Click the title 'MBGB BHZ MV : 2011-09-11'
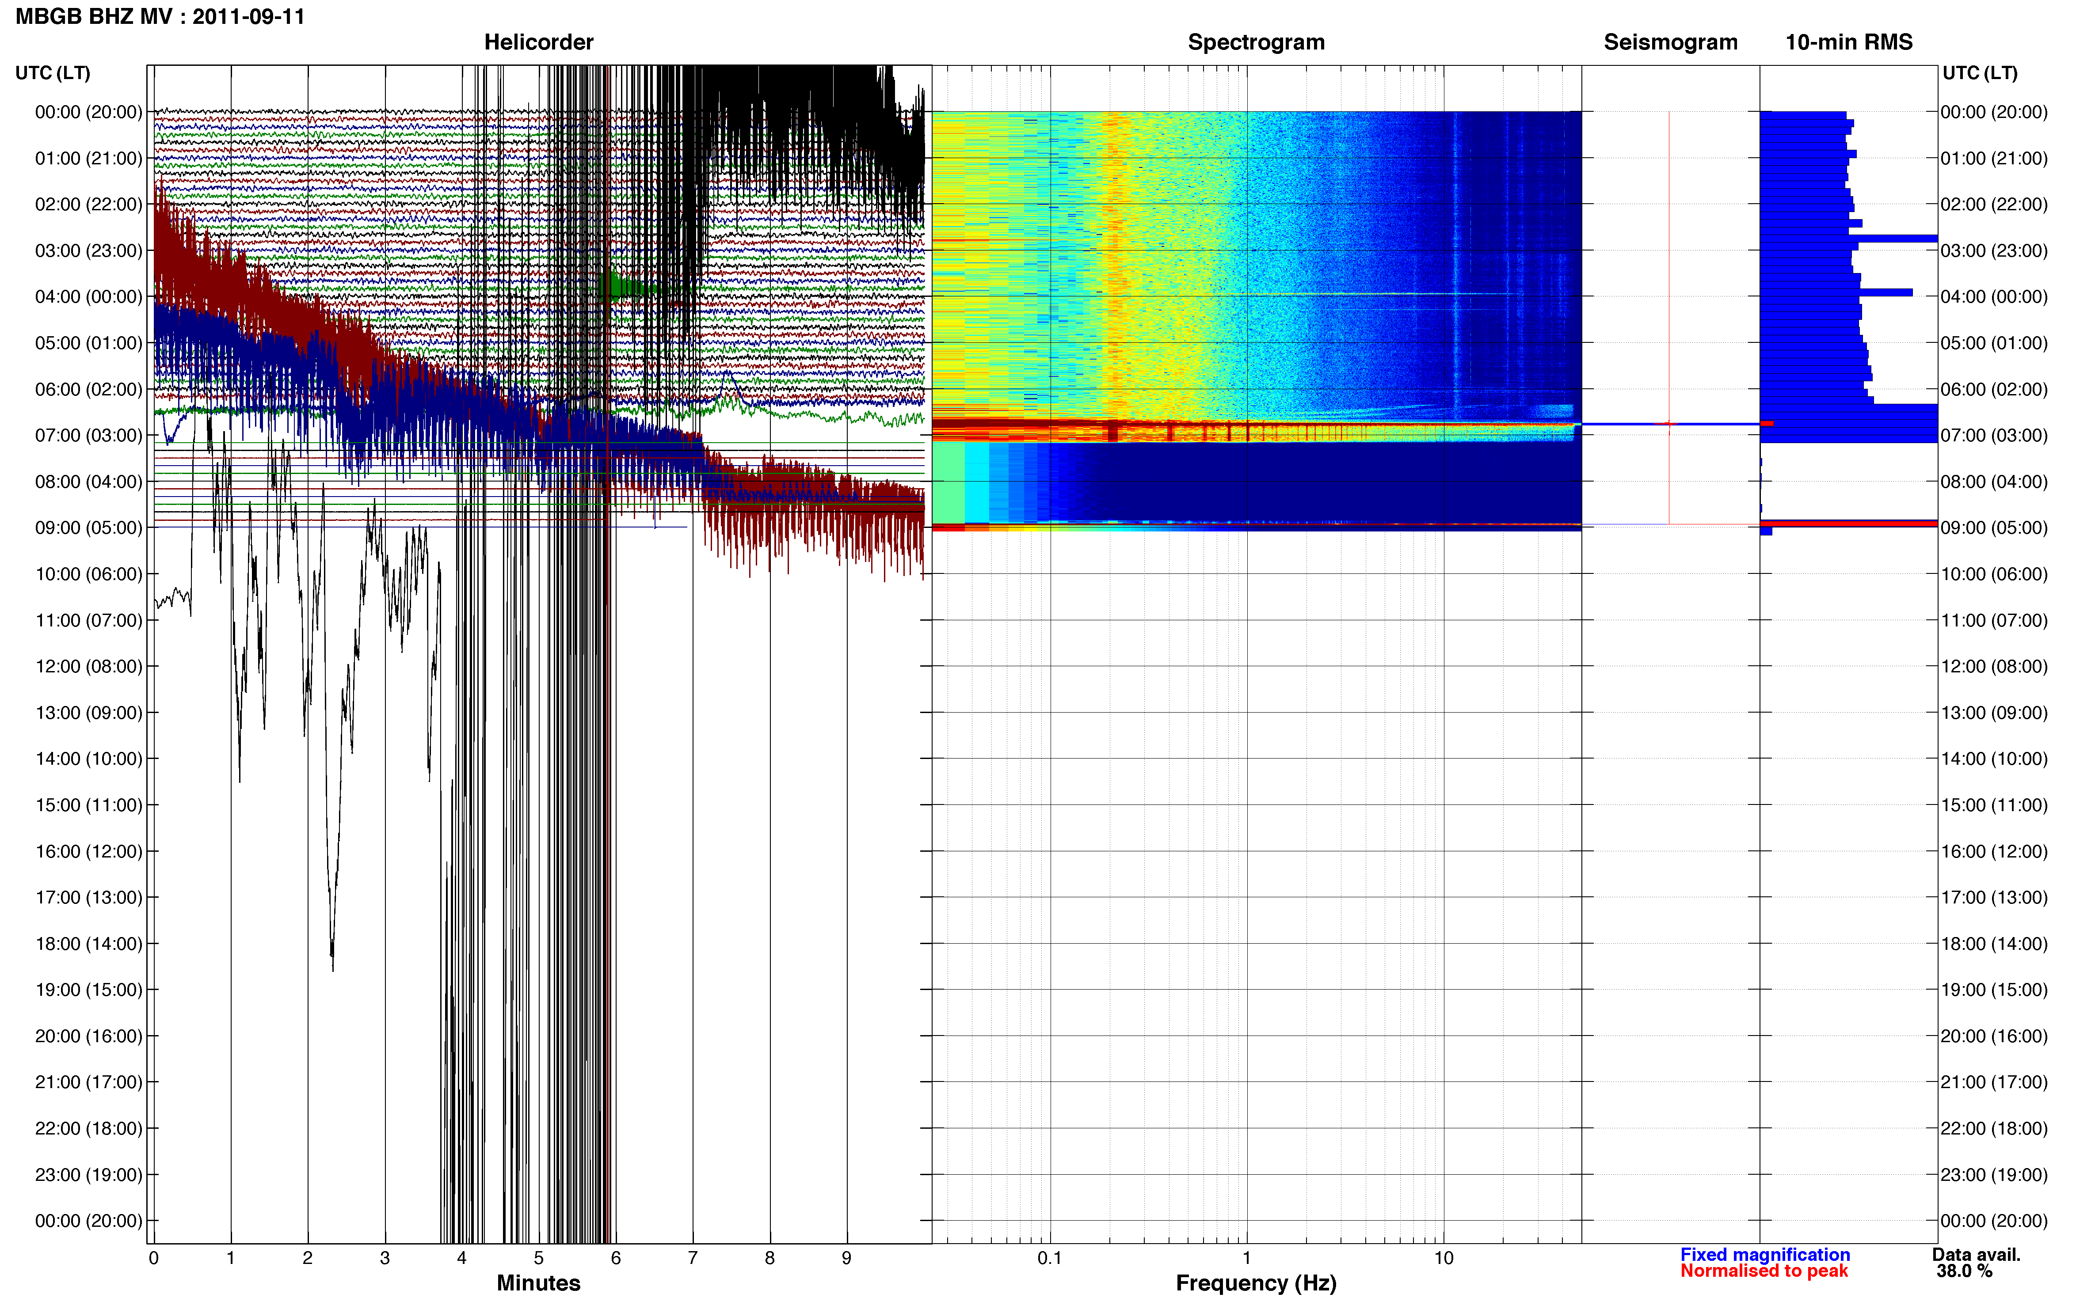Image resolution: width=2095 pixels, height=1309 pixels. click(x=160, y=16)
